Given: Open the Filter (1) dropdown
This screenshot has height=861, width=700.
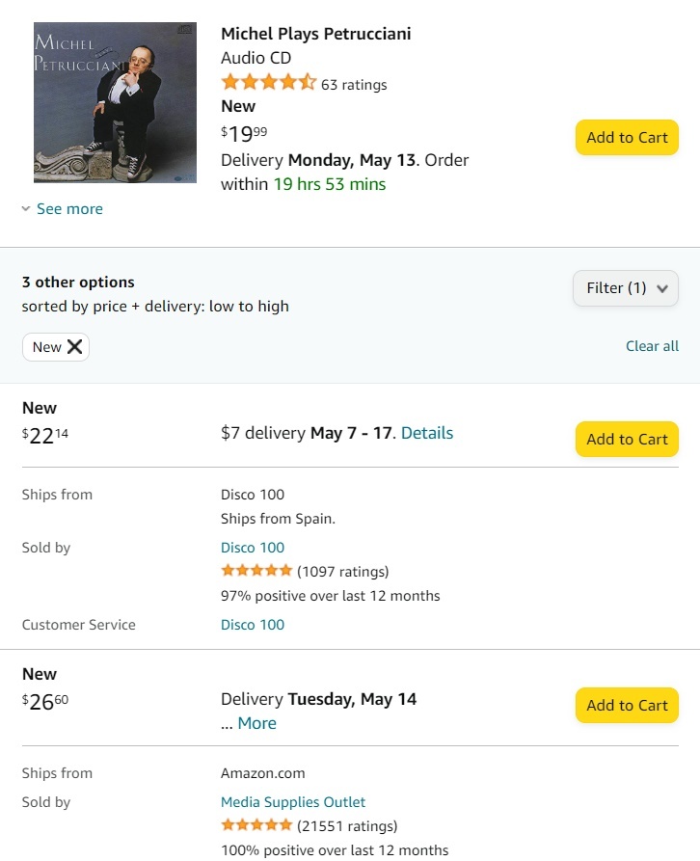Looking at the screenshot, I should click(x=626, y=288).
